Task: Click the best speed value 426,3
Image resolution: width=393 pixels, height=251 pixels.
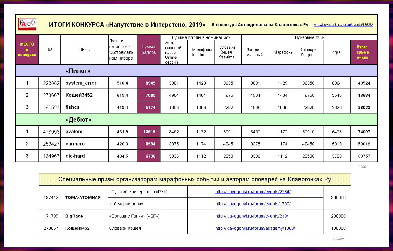Action: (122, 144)
